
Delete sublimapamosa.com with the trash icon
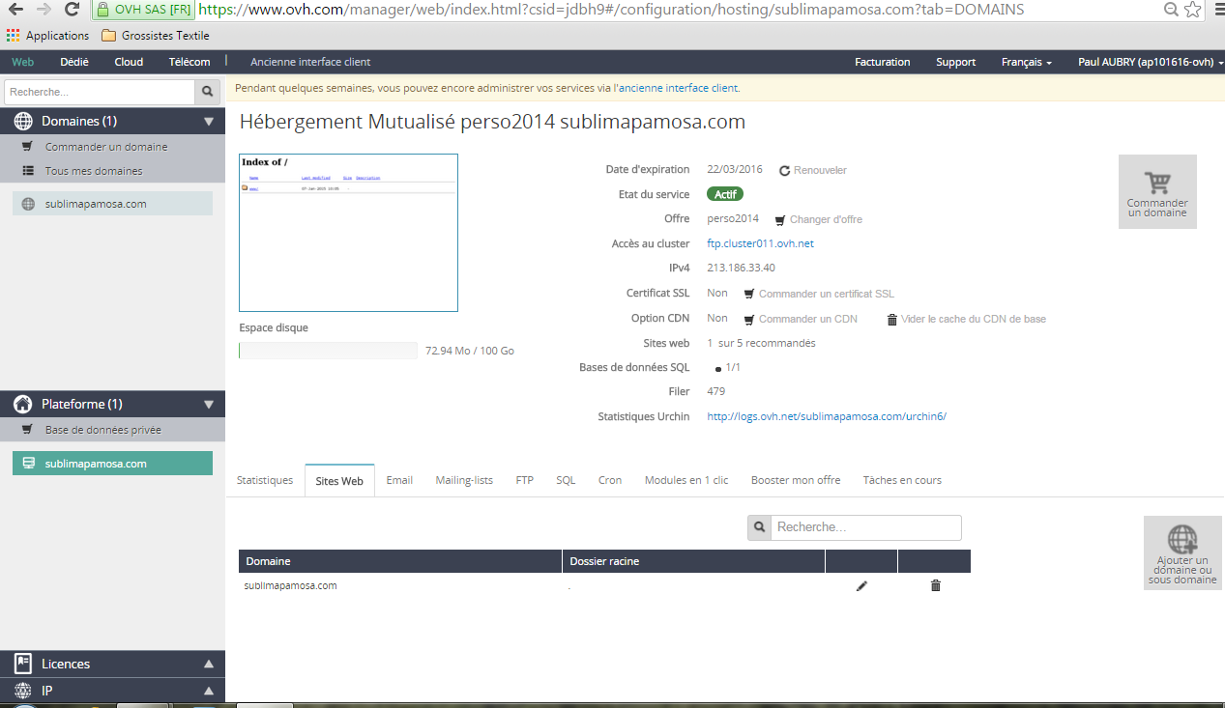(x=935, y=585)
